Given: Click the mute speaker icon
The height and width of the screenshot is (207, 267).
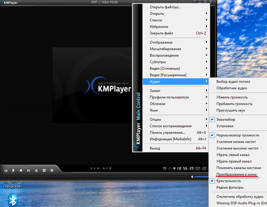Looking at the screenshot, I should (192, 177).
